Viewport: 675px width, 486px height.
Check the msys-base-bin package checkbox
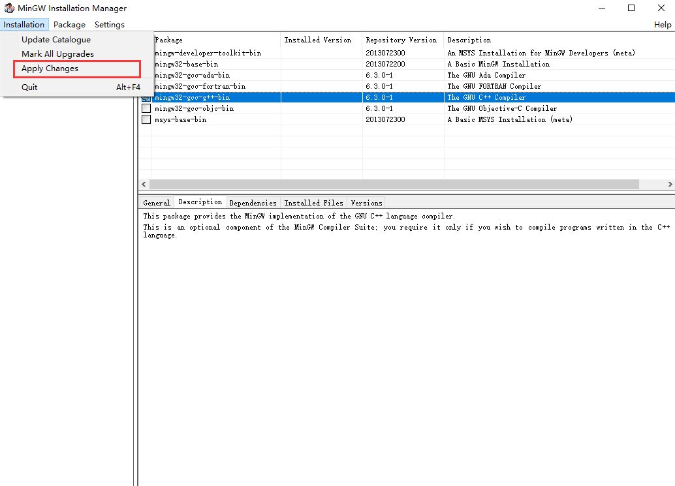point(146,119)
